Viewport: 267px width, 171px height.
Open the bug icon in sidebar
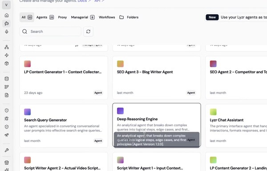(7, 119)
